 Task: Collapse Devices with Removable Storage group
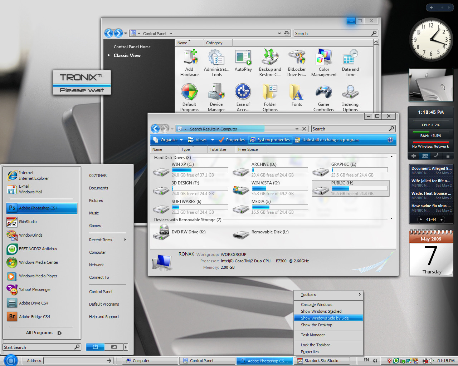[x=391, y=219]
